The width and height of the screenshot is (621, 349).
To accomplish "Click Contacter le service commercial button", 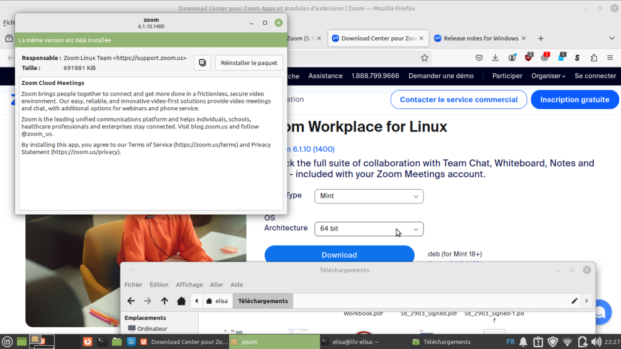I will pyautogui.click(x=458, y=100).
